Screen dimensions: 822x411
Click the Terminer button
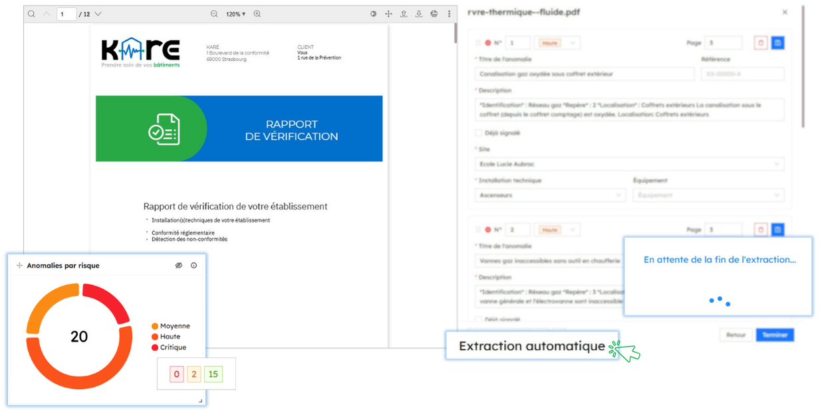point(775,335)
